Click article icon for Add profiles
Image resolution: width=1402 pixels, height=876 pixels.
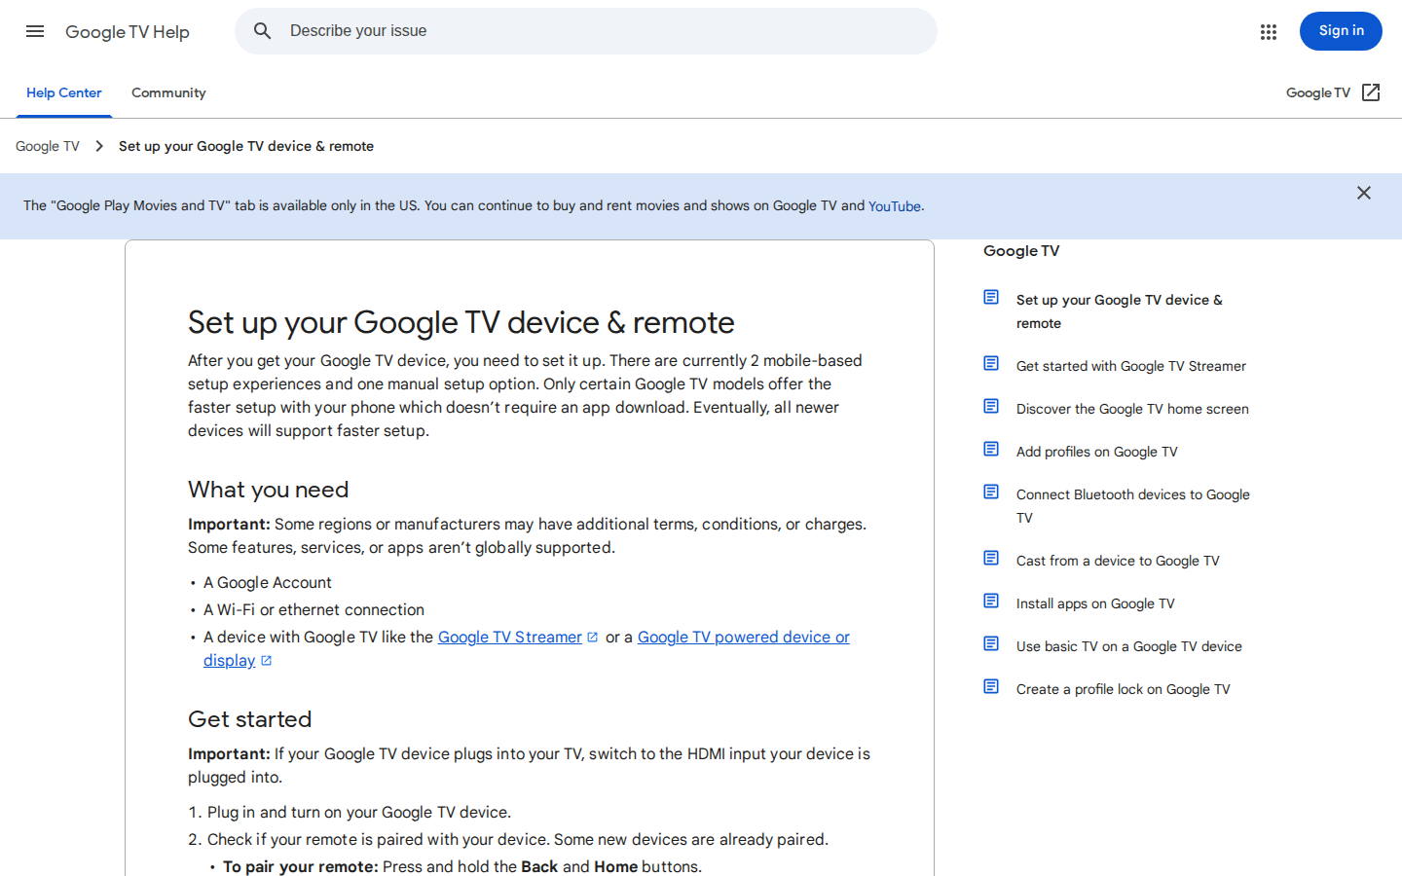click(991, 449)
